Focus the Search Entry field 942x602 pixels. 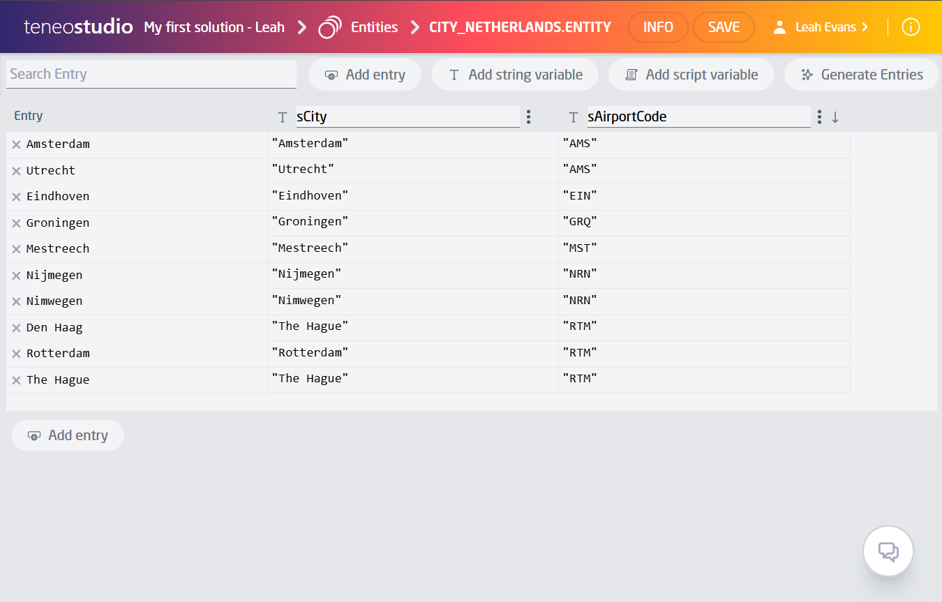(151, 74)
